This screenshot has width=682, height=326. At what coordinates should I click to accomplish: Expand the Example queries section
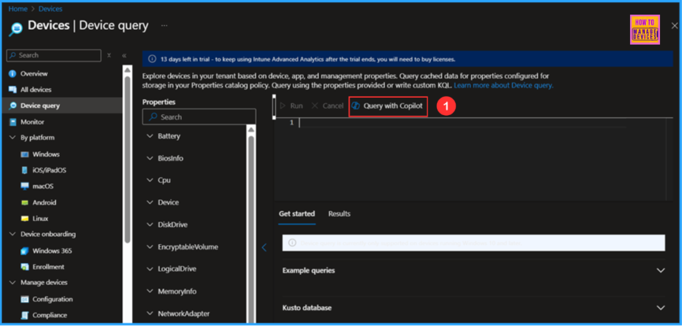[x=661, y=270]
